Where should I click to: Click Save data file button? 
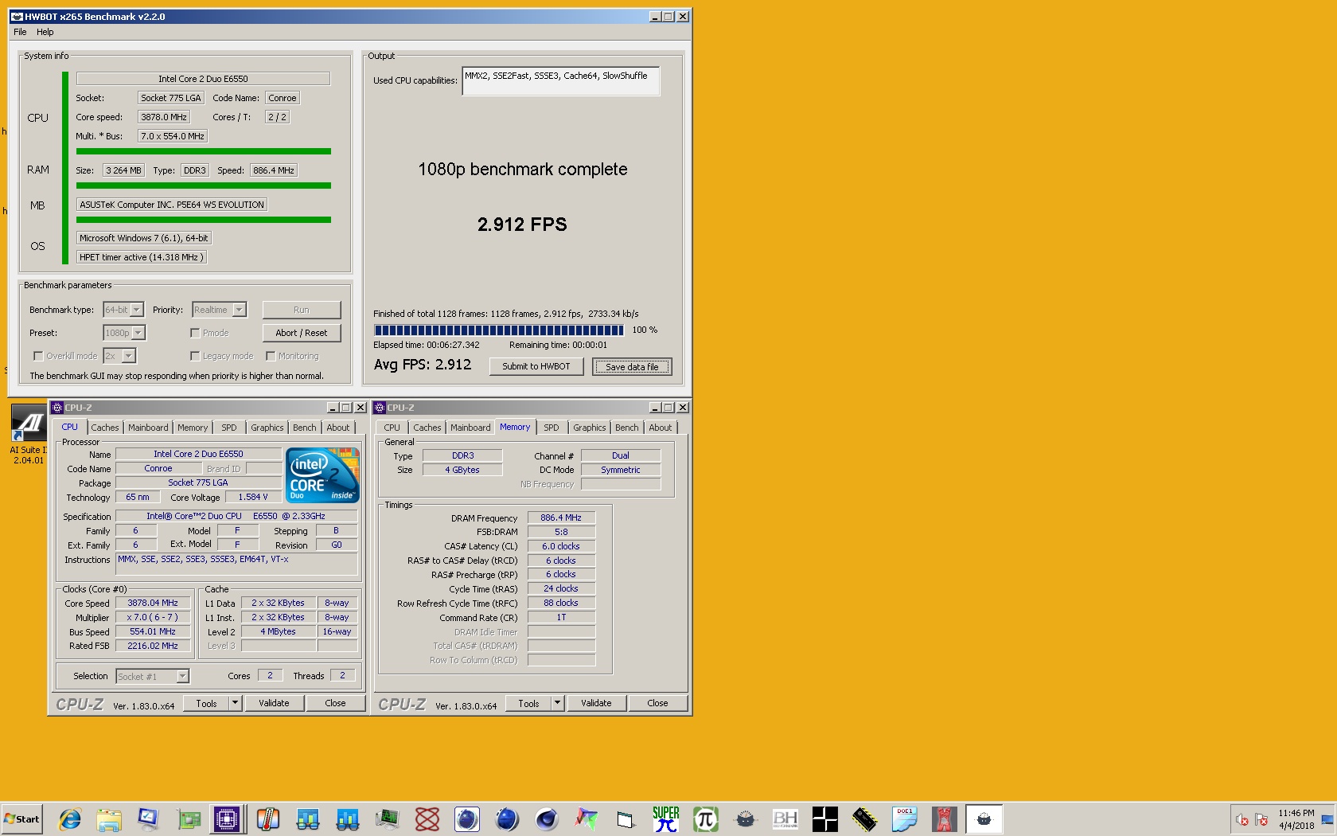click(632, 366)
